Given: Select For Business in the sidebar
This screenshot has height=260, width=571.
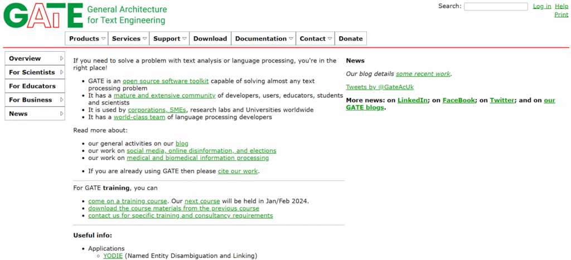Looking at the screenshot, I should click(35, 100).
